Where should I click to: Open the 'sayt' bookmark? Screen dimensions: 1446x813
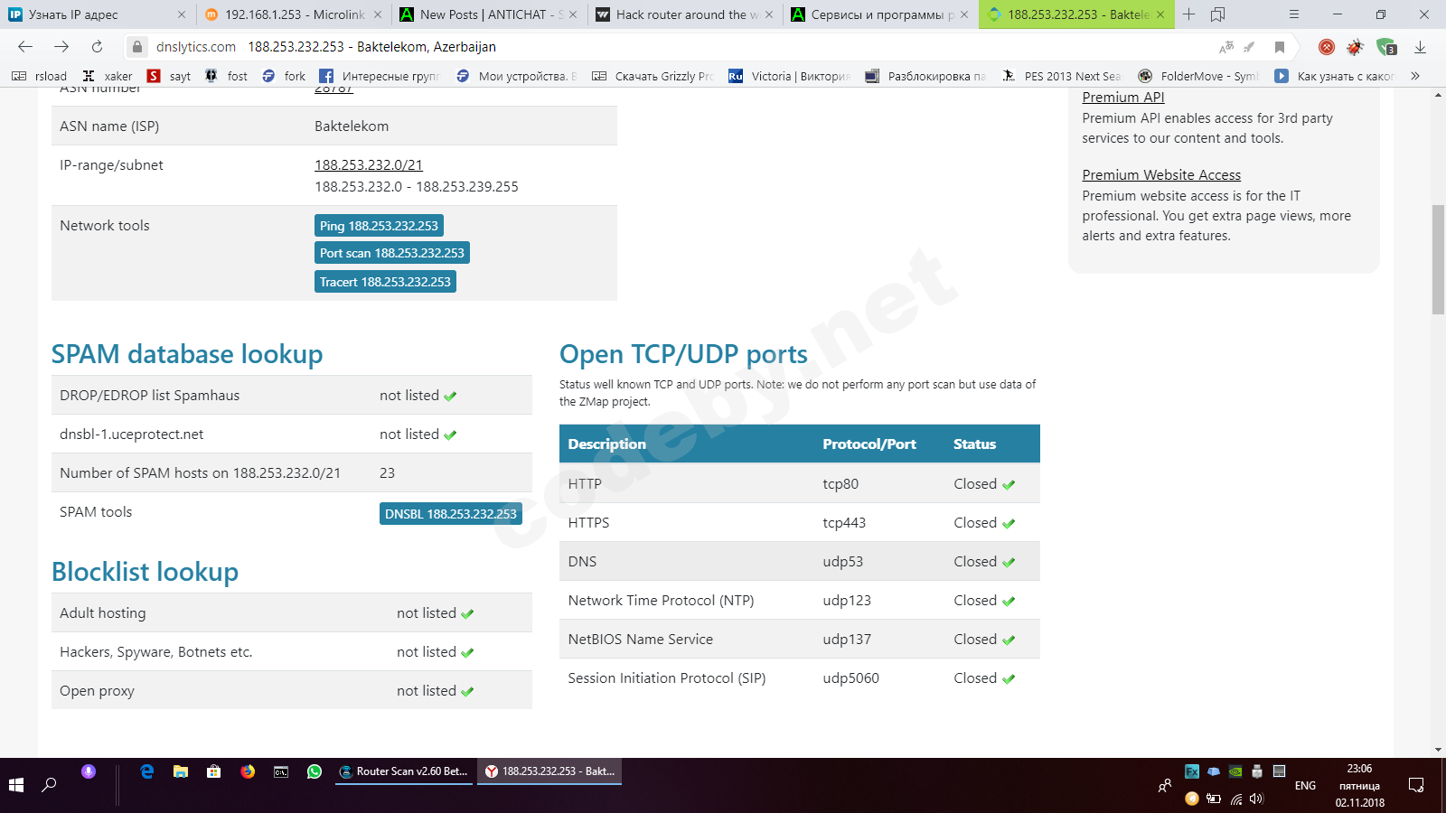point(169,76)
